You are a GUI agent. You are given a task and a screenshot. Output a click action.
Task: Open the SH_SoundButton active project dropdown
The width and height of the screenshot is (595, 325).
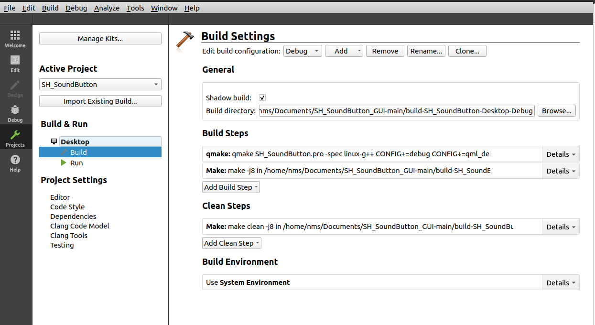(100, 85)
